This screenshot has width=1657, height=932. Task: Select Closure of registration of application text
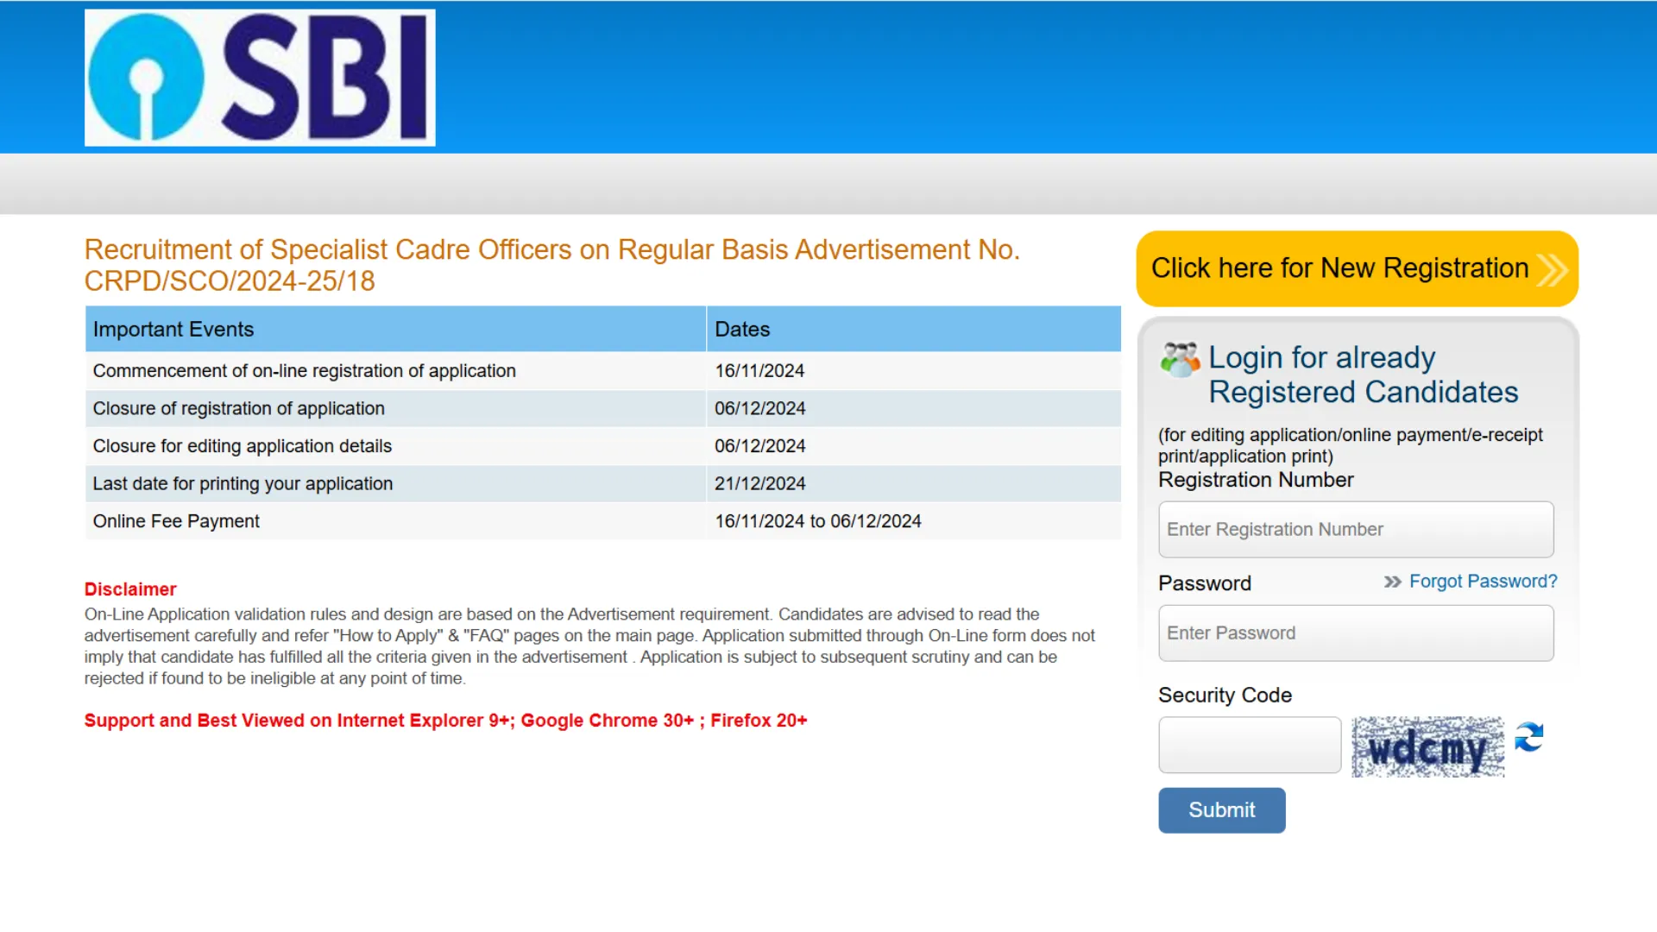239,409
